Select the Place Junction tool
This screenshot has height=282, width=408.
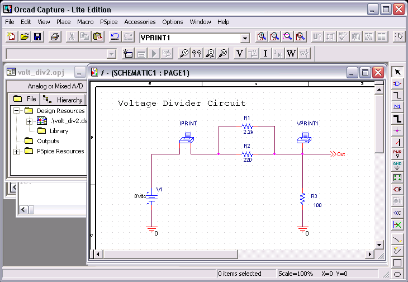coord(397,130)
